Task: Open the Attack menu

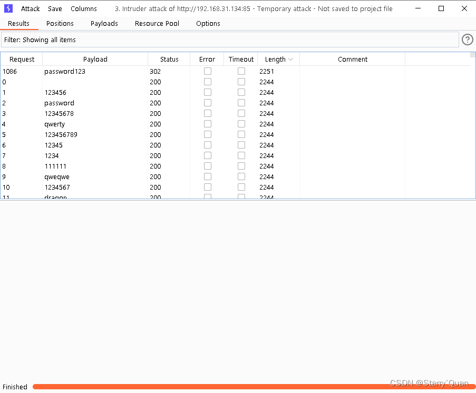Action: (30, 8)
